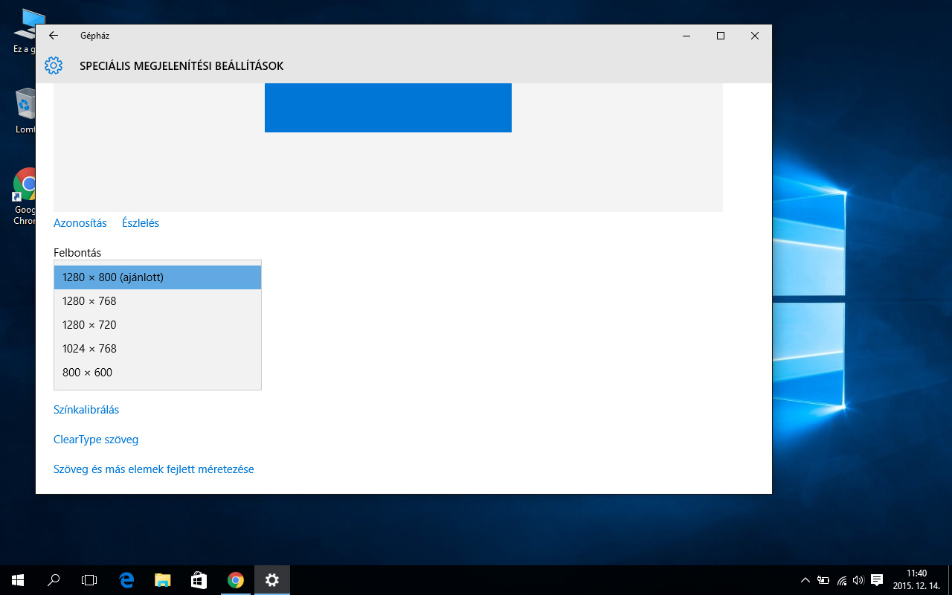Choose 1280 × 768 resolution option
952x595 pixels.
[x=158, y=301]
